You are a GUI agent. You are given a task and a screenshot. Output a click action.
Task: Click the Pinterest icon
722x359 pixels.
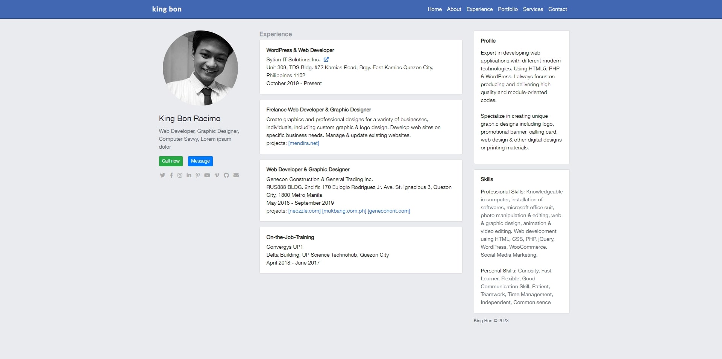pos(197,175)
